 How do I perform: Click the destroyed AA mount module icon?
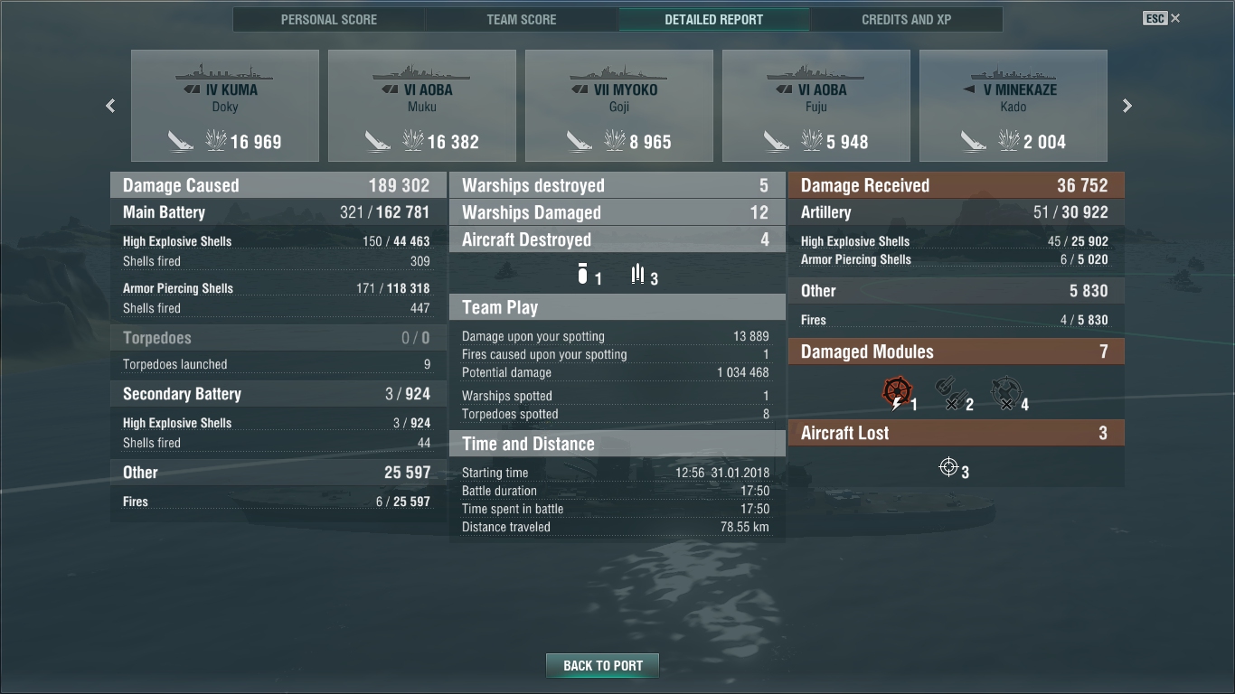[1005, 393]
